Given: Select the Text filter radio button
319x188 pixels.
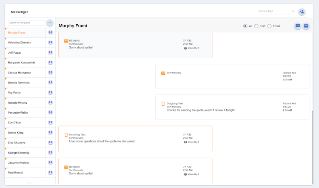Looking at the screenshot, I should click(256, 26).
